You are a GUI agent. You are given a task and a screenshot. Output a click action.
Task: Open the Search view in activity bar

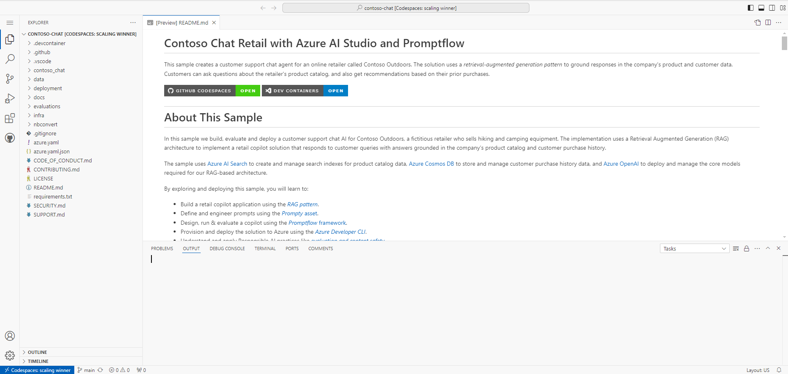[10, 59]
